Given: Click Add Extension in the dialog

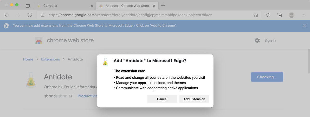Looking at the screenshot, I should click(x=194, y=99).
